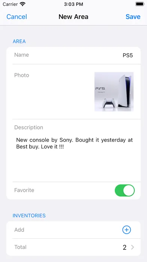
Task: Tap the plus icon to add inventory
Action: pos(126,230)
